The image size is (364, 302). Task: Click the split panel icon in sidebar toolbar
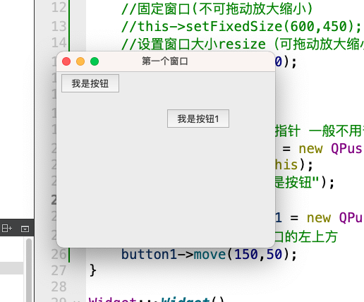tap(7, 228)
